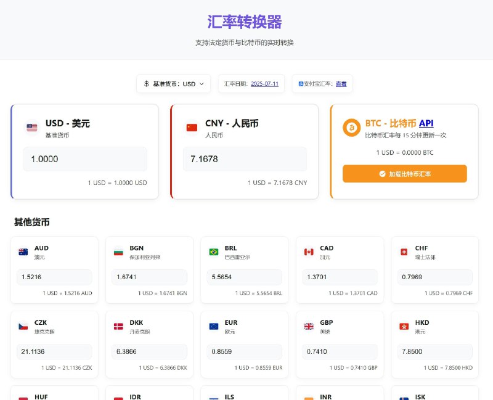Viewport: 493px width, 400px height.
Task: Click the dollar sign icon near base currency selector
Action: click(x=145, y=83)
